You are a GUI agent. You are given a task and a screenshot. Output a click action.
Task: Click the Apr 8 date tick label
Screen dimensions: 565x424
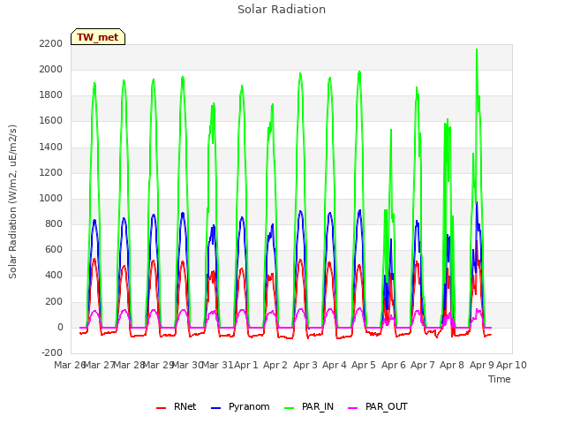click(452, 365)
